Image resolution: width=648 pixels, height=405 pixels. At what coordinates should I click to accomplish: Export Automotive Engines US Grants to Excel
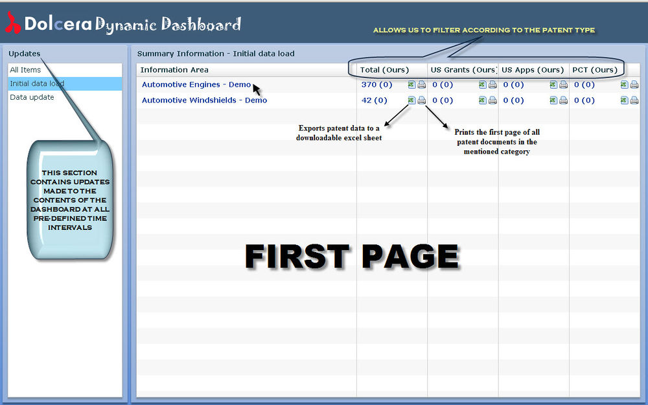pos(483,84)
